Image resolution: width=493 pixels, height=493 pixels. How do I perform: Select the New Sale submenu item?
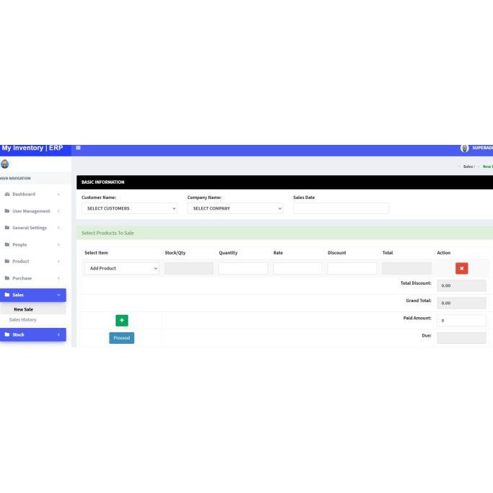coord(23,309)
